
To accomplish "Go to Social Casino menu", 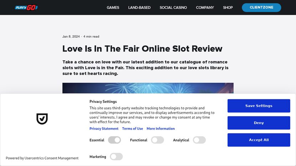I will click(173, 7).
